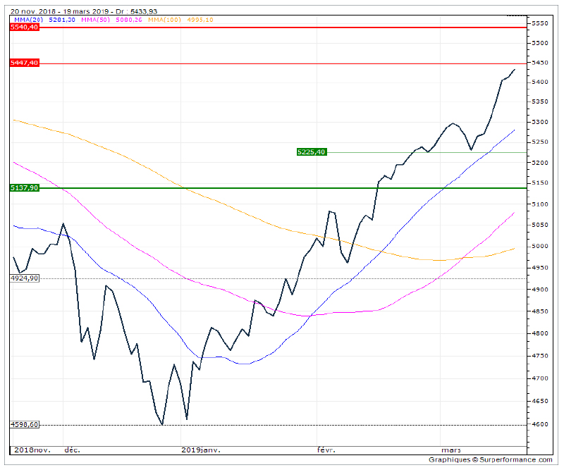564x470 pixels.
Task: Click the 5540,40 red resistance label
Action: (x=24, y=27)
